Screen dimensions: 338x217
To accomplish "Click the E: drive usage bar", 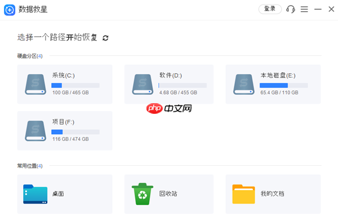I will [x=284, y=86].
